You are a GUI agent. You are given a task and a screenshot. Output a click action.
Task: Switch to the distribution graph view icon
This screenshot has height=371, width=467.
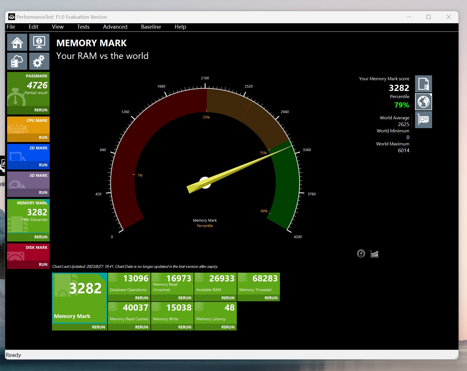pyautogui.click(x=374, y=253)
